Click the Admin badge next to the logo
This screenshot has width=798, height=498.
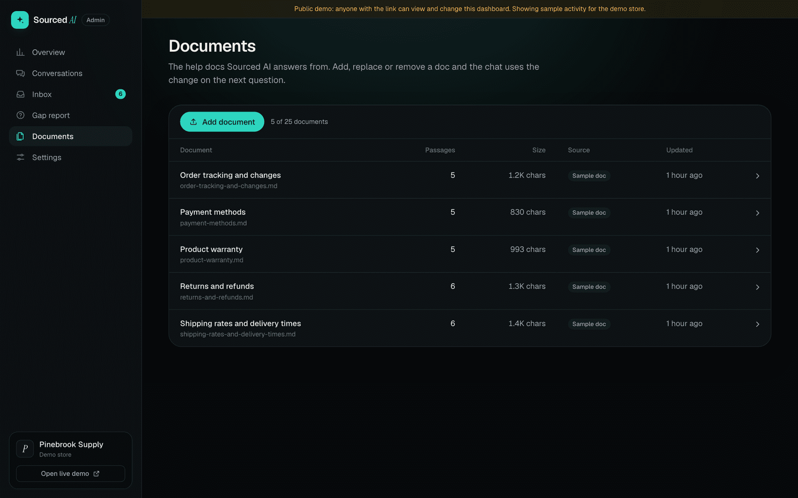(96, 20)
